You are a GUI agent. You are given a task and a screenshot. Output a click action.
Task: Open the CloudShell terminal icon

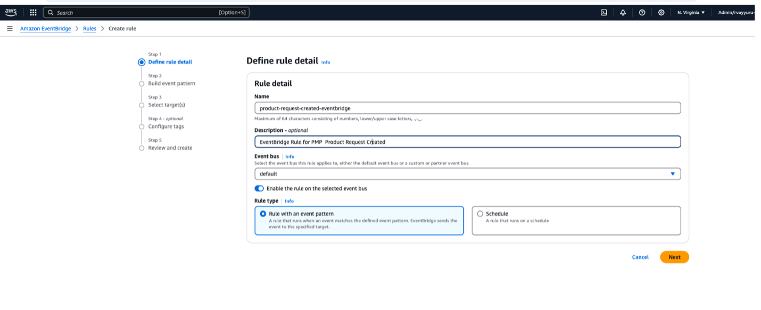(604, 12)
